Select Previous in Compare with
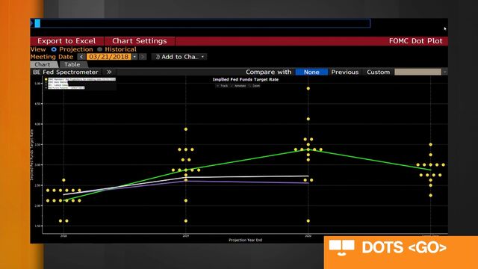The width and height of the screenshot is (478, 269). point(345,72)
